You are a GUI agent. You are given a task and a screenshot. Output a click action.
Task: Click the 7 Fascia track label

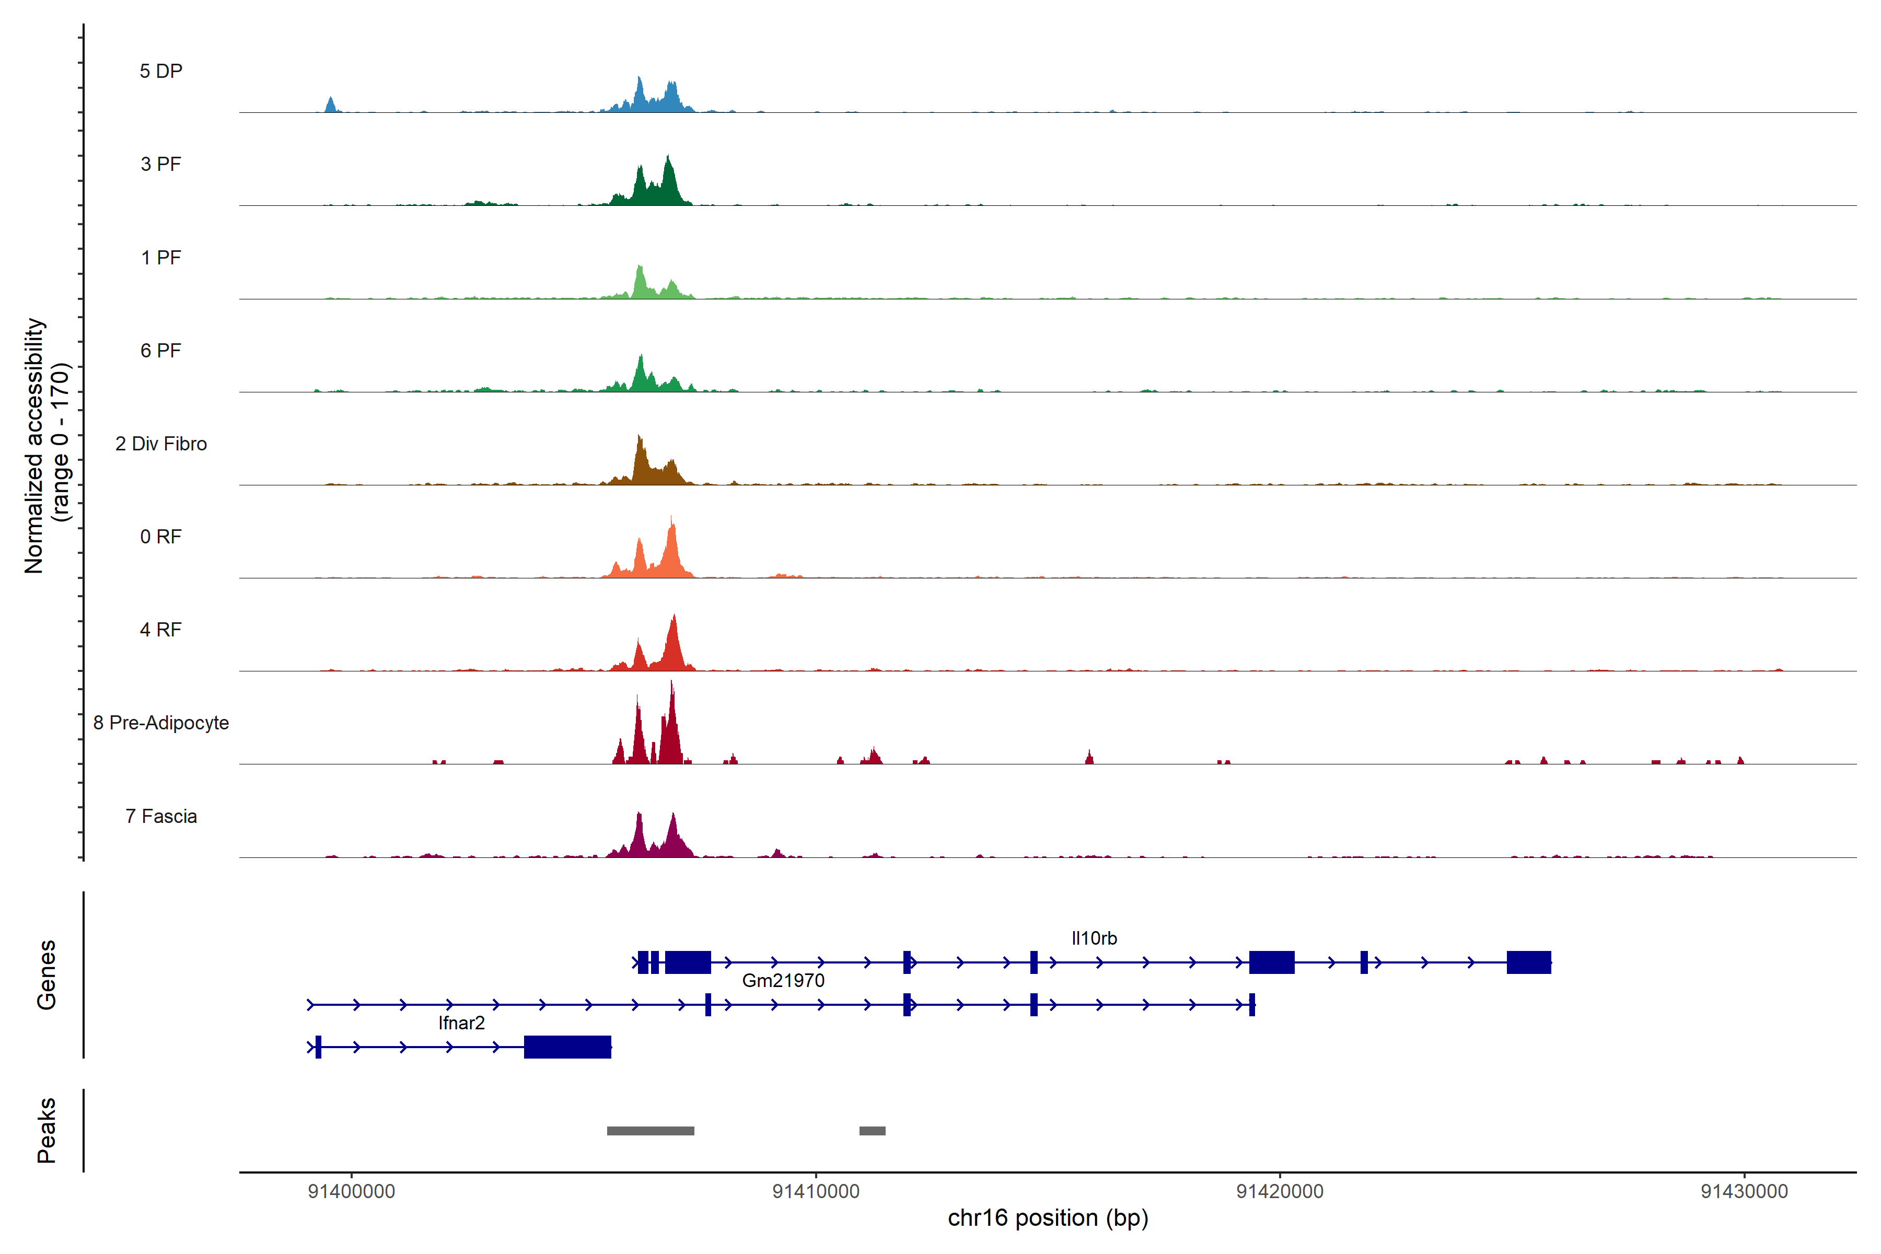161,816
